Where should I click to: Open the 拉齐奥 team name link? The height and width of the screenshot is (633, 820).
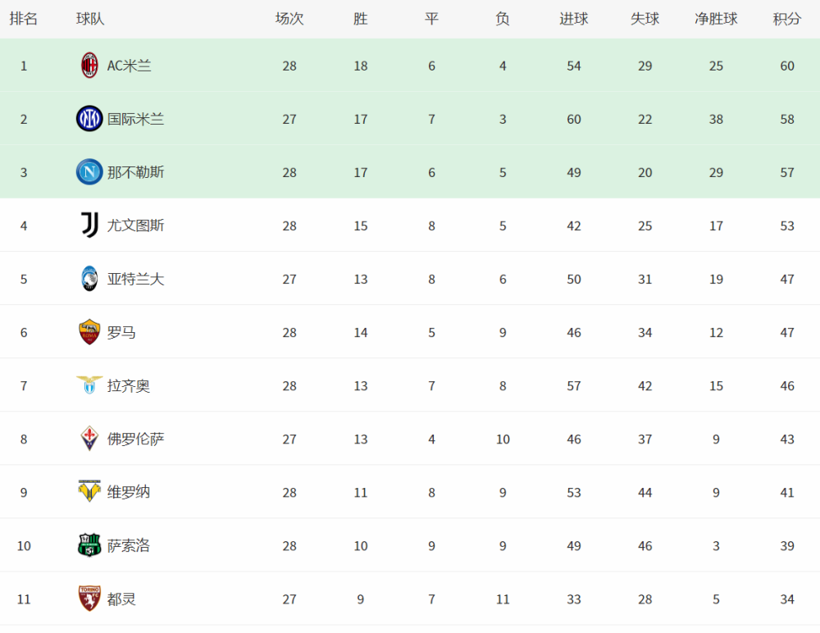pos(129,385)
